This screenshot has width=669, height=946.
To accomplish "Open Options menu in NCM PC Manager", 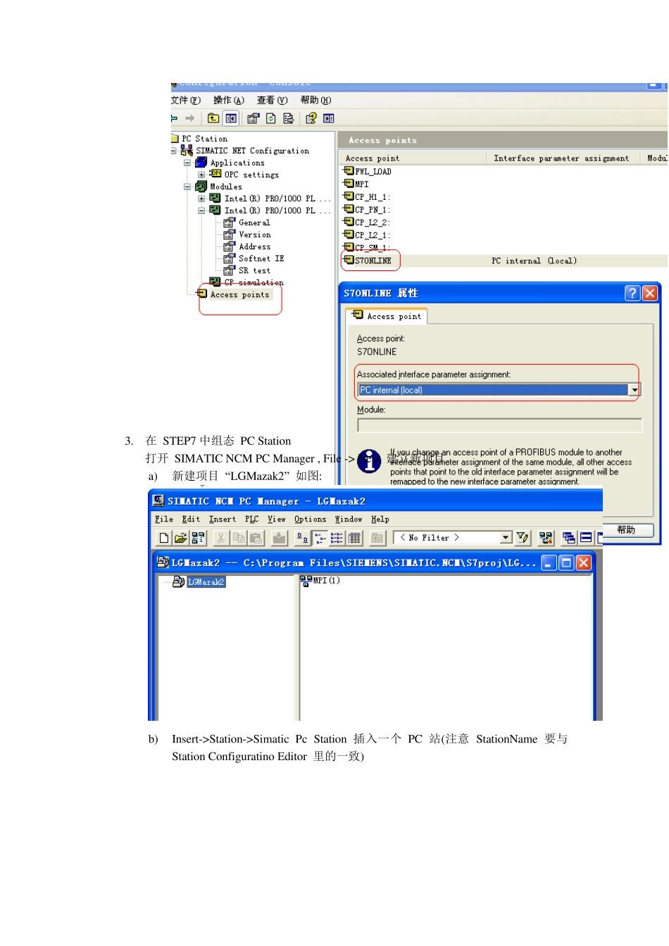I will (311, 519).
